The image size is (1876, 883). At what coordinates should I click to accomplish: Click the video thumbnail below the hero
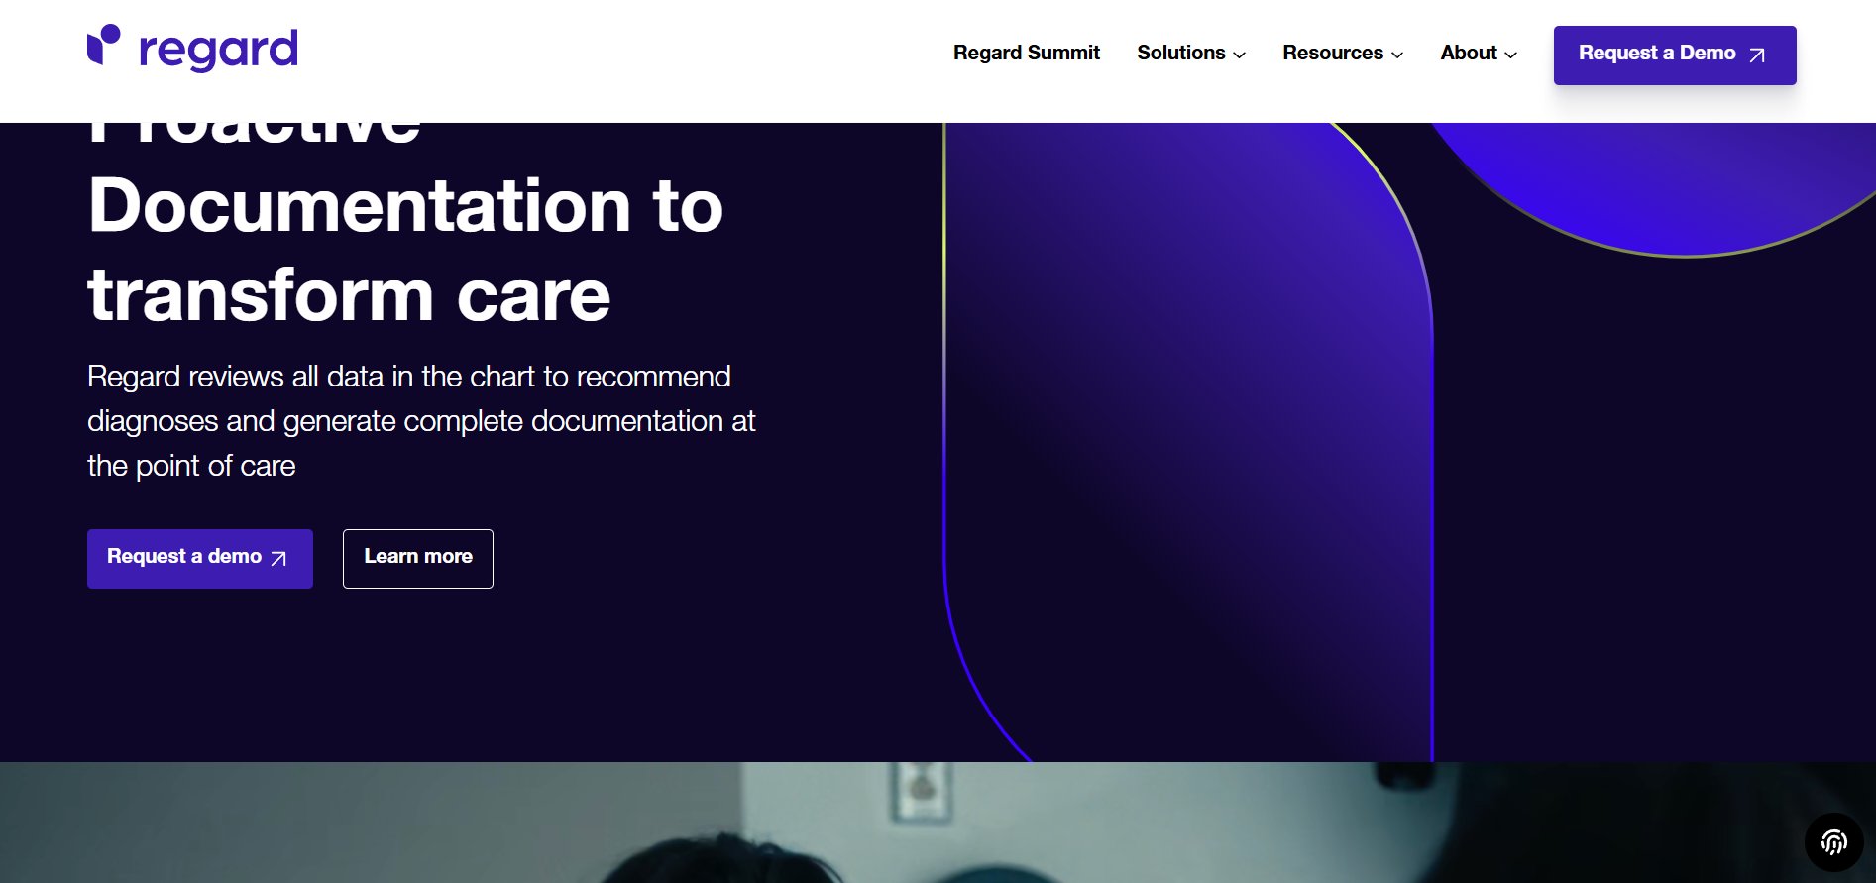938,823
